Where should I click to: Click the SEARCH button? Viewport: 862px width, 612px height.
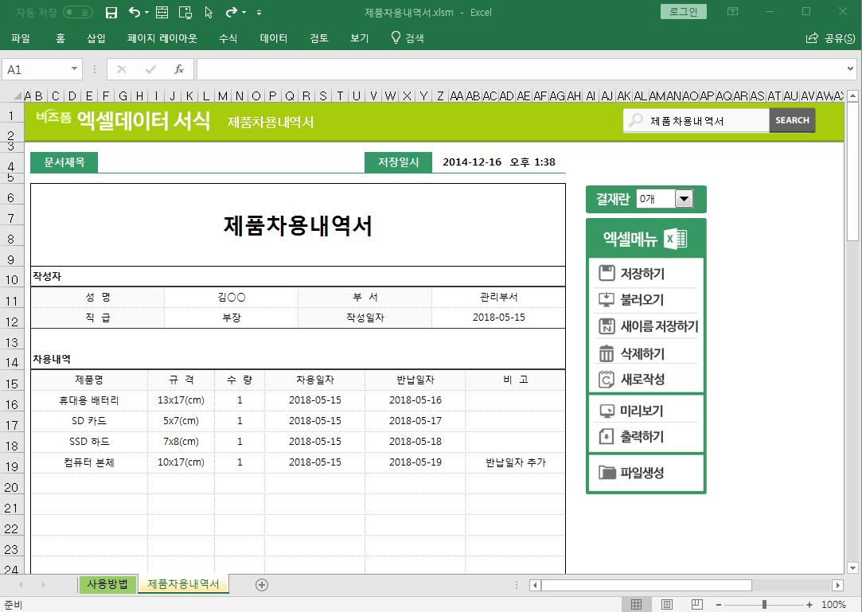tap(792, 120)
